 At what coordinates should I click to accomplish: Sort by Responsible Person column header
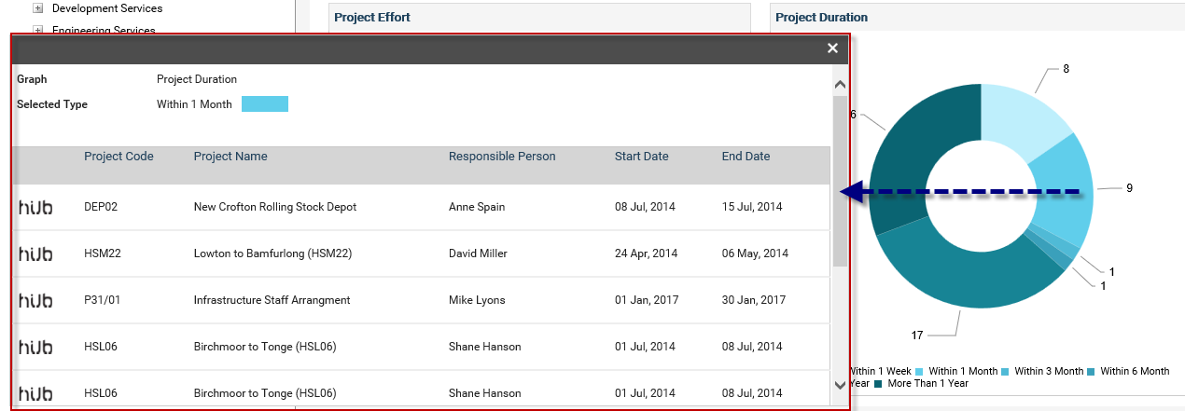[x=502, y=157]
